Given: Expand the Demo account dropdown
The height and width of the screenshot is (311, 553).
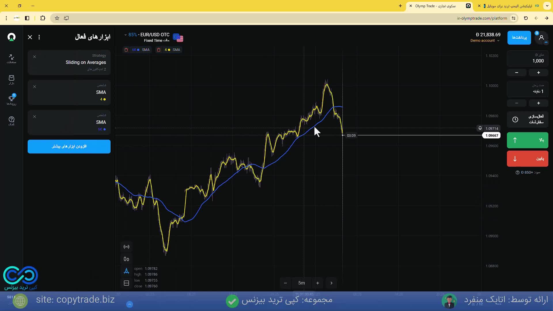Looking at the screenshot, I should pyautogui.click(x=485, y=41).
